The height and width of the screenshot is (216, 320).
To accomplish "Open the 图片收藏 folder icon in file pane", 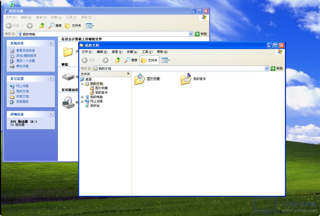I will point(140,79).
